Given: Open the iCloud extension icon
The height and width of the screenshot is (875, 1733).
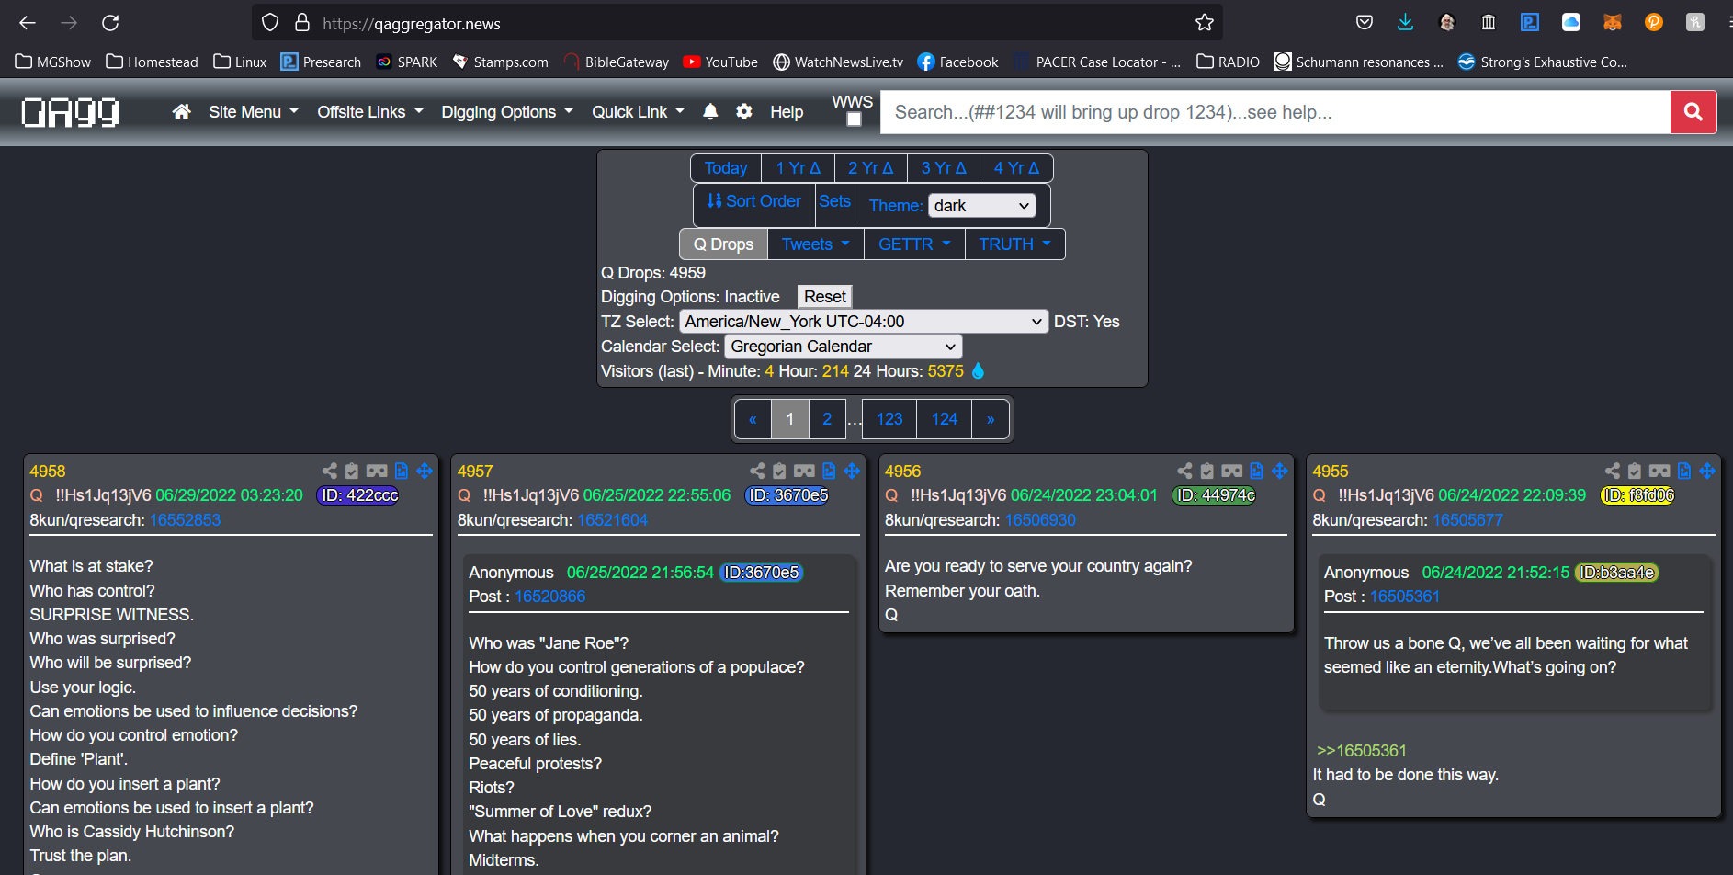Looking at the screenshot, I should [x=1571, y=22].
